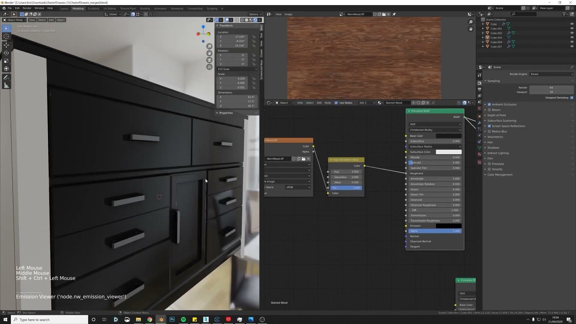Viewport: 576px width, 324px height.
Task: Click the Subsurface Color white swatch
Action: click(448, 152)
